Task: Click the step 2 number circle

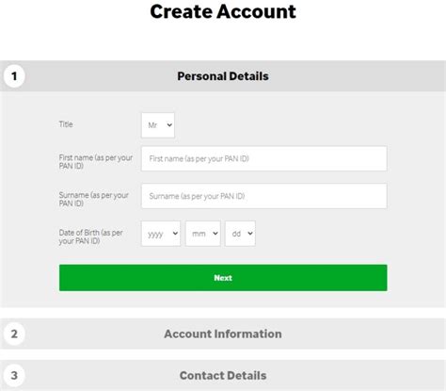Action: (x=14, y=334)
